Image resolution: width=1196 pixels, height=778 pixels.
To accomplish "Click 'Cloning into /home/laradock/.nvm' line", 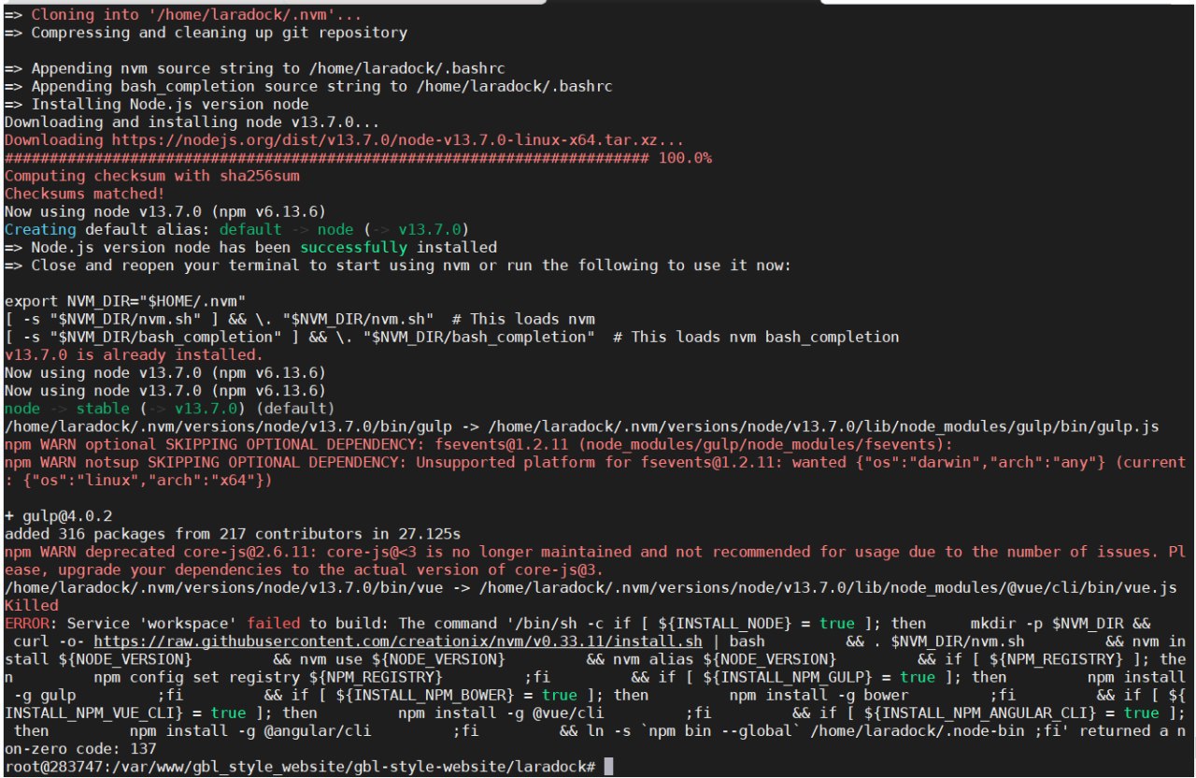I will point(183,15).
